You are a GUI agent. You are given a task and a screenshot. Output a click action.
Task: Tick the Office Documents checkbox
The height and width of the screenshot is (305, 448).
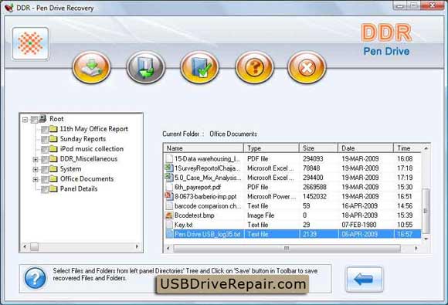point(45,180)
